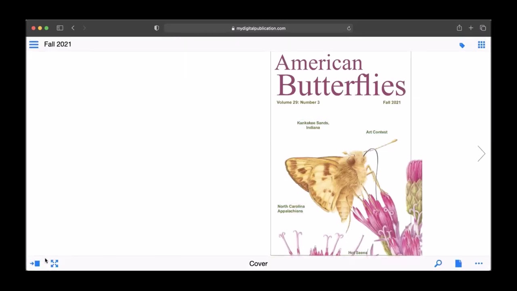Click "Kankakee Sands, Indiana" on the cover
This screenshot has height=291, width=517.
[313, 125]
